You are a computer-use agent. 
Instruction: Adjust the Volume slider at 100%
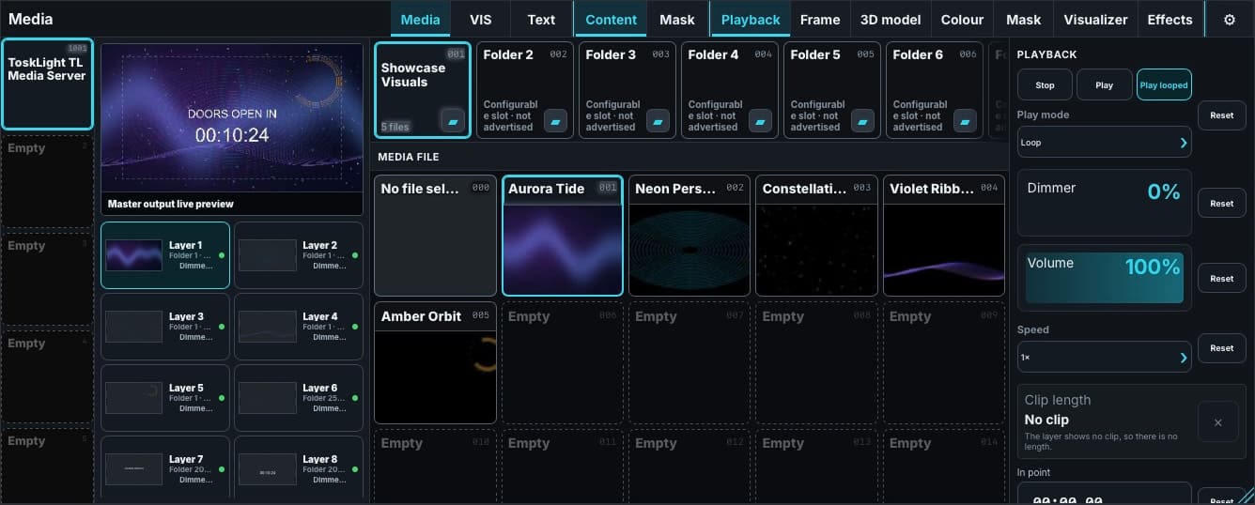coord(1105,278)
